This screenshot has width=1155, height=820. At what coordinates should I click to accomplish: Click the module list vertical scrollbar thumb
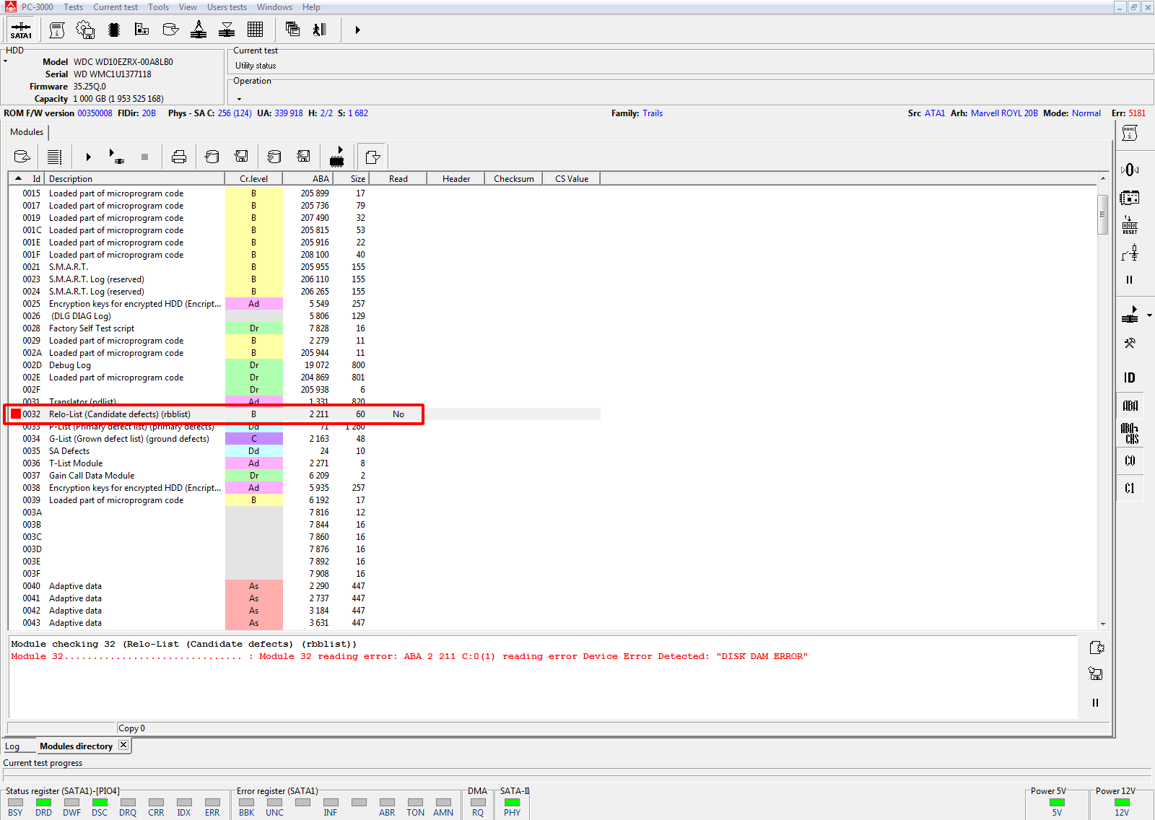click(1102, 214)
